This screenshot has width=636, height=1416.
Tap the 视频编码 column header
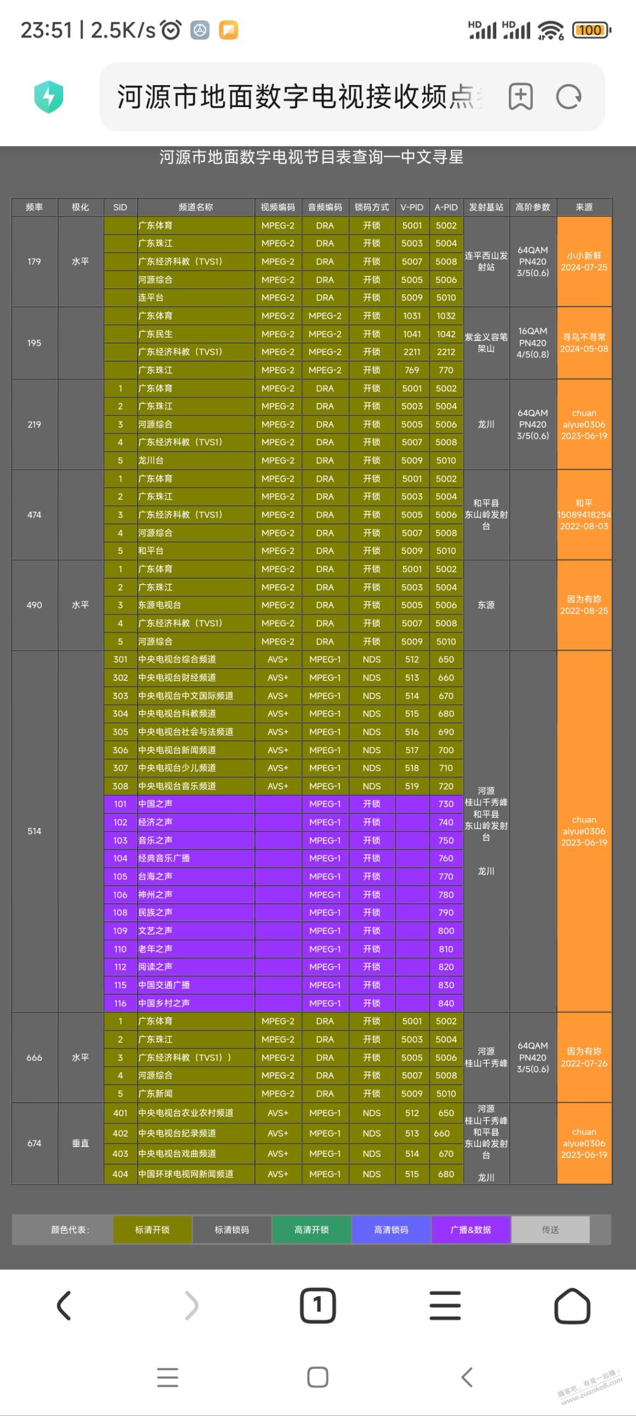(x=277, y=207)
